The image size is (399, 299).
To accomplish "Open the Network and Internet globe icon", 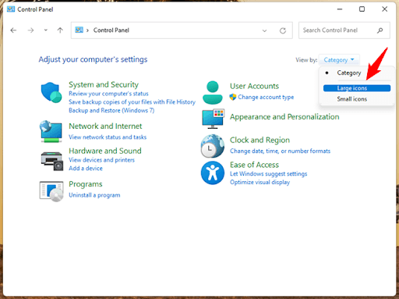I will coord(51,131).
